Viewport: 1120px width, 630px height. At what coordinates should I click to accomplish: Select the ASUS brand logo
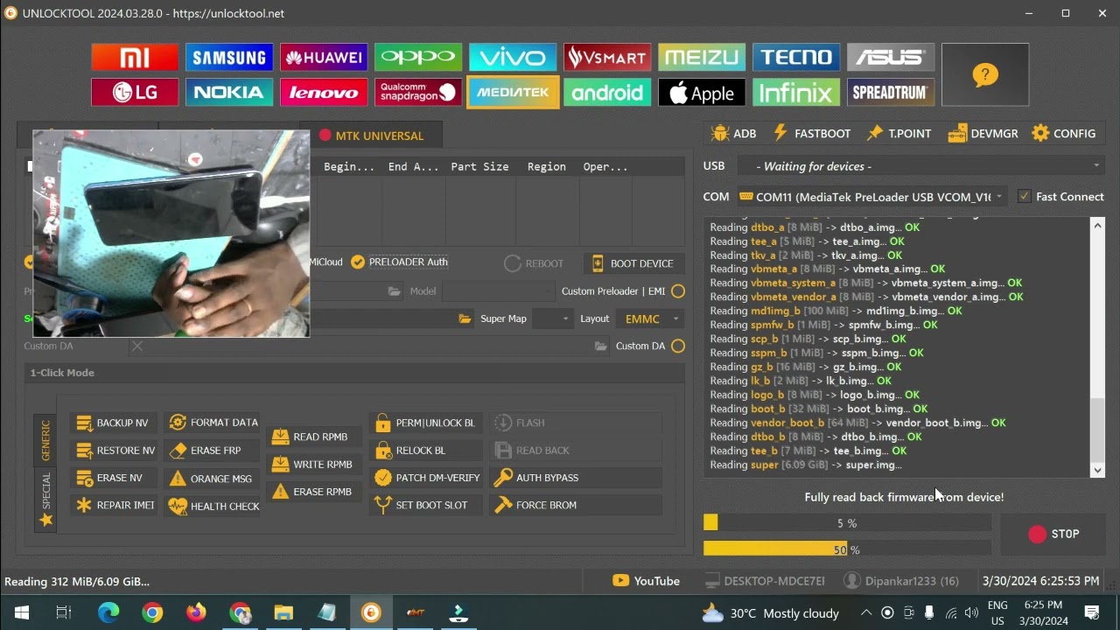coord(891,58)
